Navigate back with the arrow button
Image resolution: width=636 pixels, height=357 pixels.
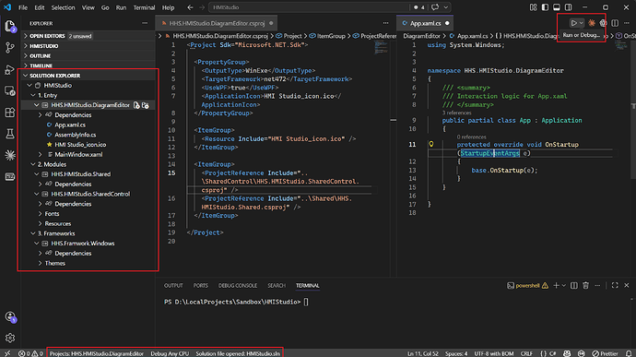pyautogui.click(x=190, y=7)
